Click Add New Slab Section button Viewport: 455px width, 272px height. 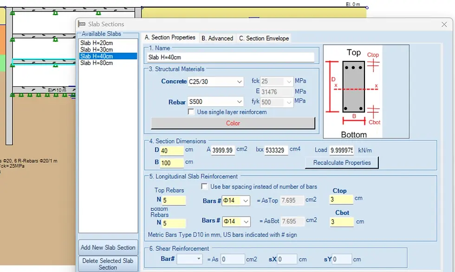[108, 248]
